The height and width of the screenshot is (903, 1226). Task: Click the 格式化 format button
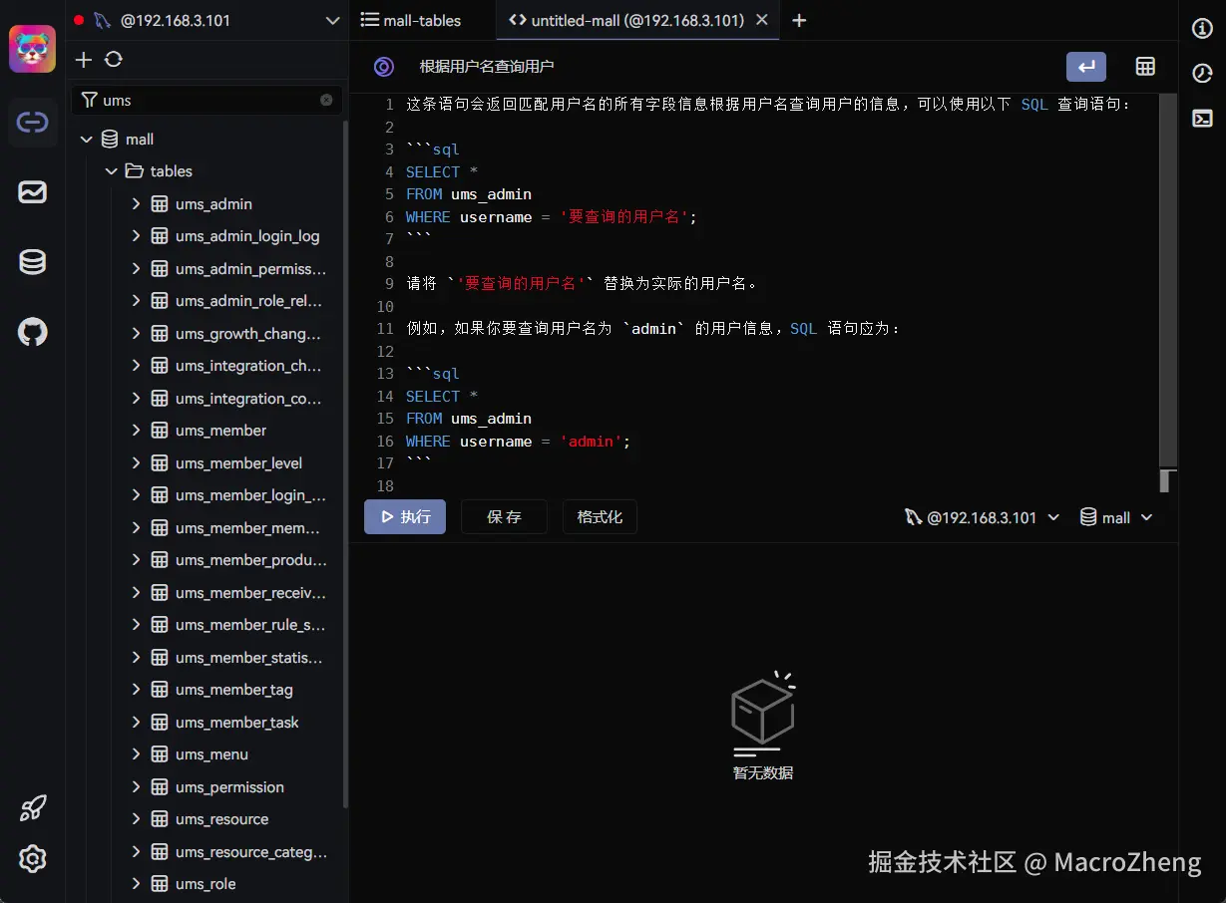(600, 516)
